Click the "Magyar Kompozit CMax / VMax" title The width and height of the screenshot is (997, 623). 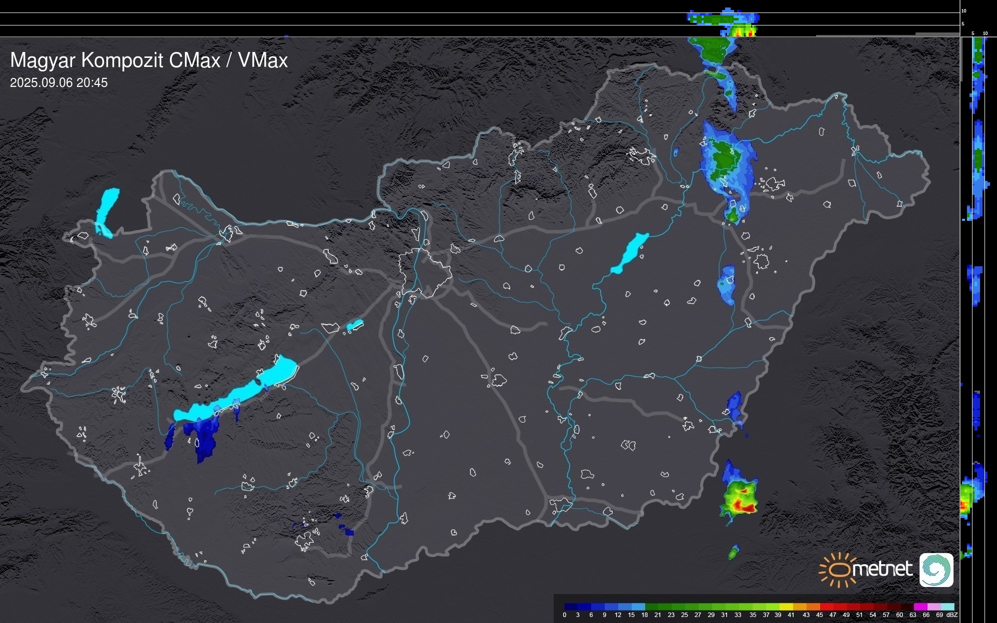(x=149, y=60)
